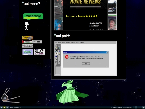Image resolution: width=145 pixels, height=109 pixels.
Task: Click the red error icon in Paint dialog
Action: coord(67,57)
